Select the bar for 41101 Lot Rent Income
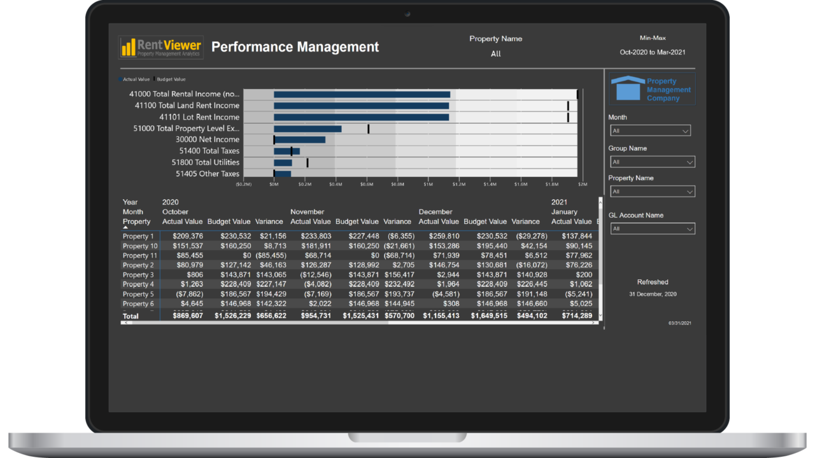This screenshot has width=815, height=458. 361,117
